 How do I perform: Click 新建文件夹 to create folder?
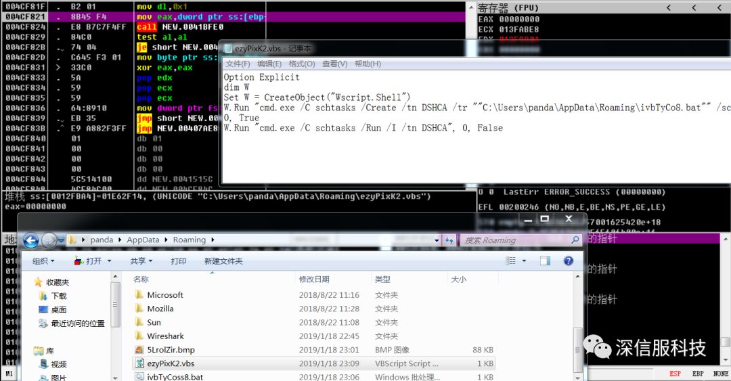224,261
